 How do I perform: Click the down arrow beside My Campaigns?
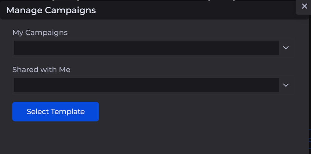coord(286,48)
